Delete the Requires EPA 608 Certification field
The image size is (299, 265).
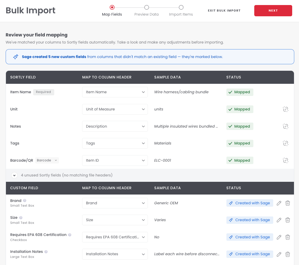pos(287,237)
